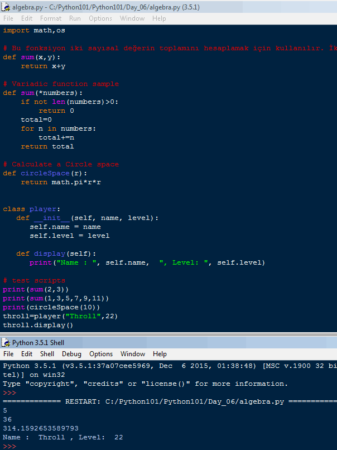Click the 'def display(self):' line

click(x=56, y=253)
